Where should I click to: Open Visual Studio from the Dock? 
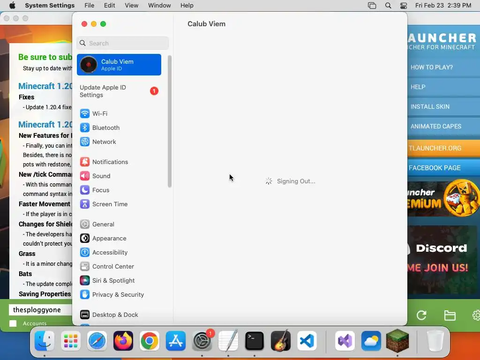(345, 341)
